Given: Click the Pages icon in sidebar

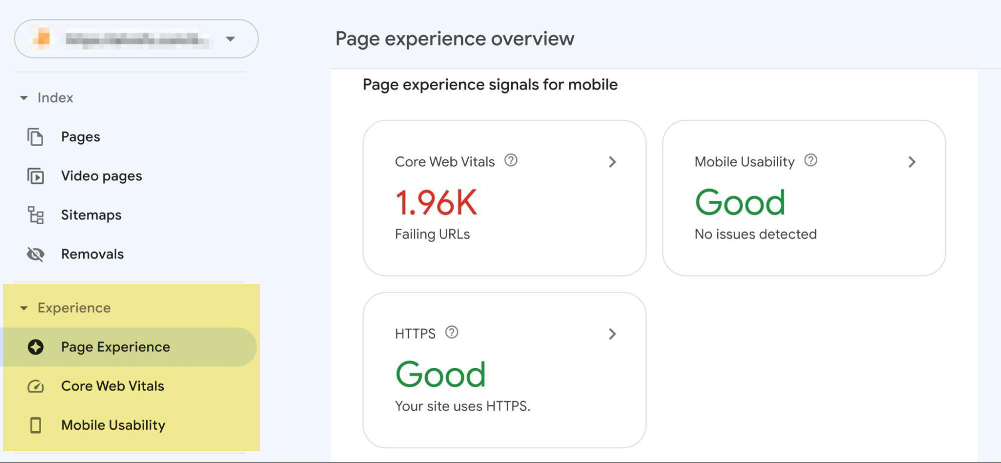Looking at the screenshot, I should (35, 137).
